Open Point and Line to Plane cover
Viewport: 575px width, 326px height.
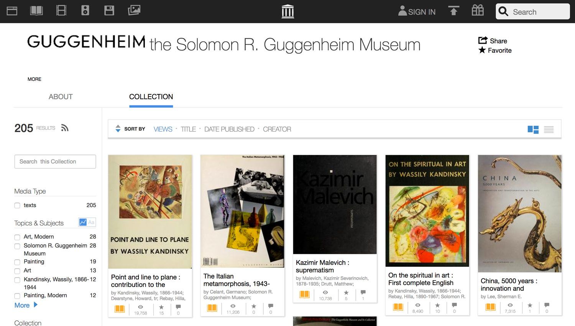(x=150, y=212)
